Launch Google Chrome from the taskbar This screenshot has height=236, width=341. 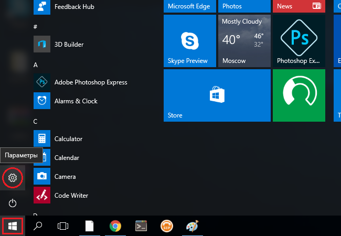click(x=115, y=226)
